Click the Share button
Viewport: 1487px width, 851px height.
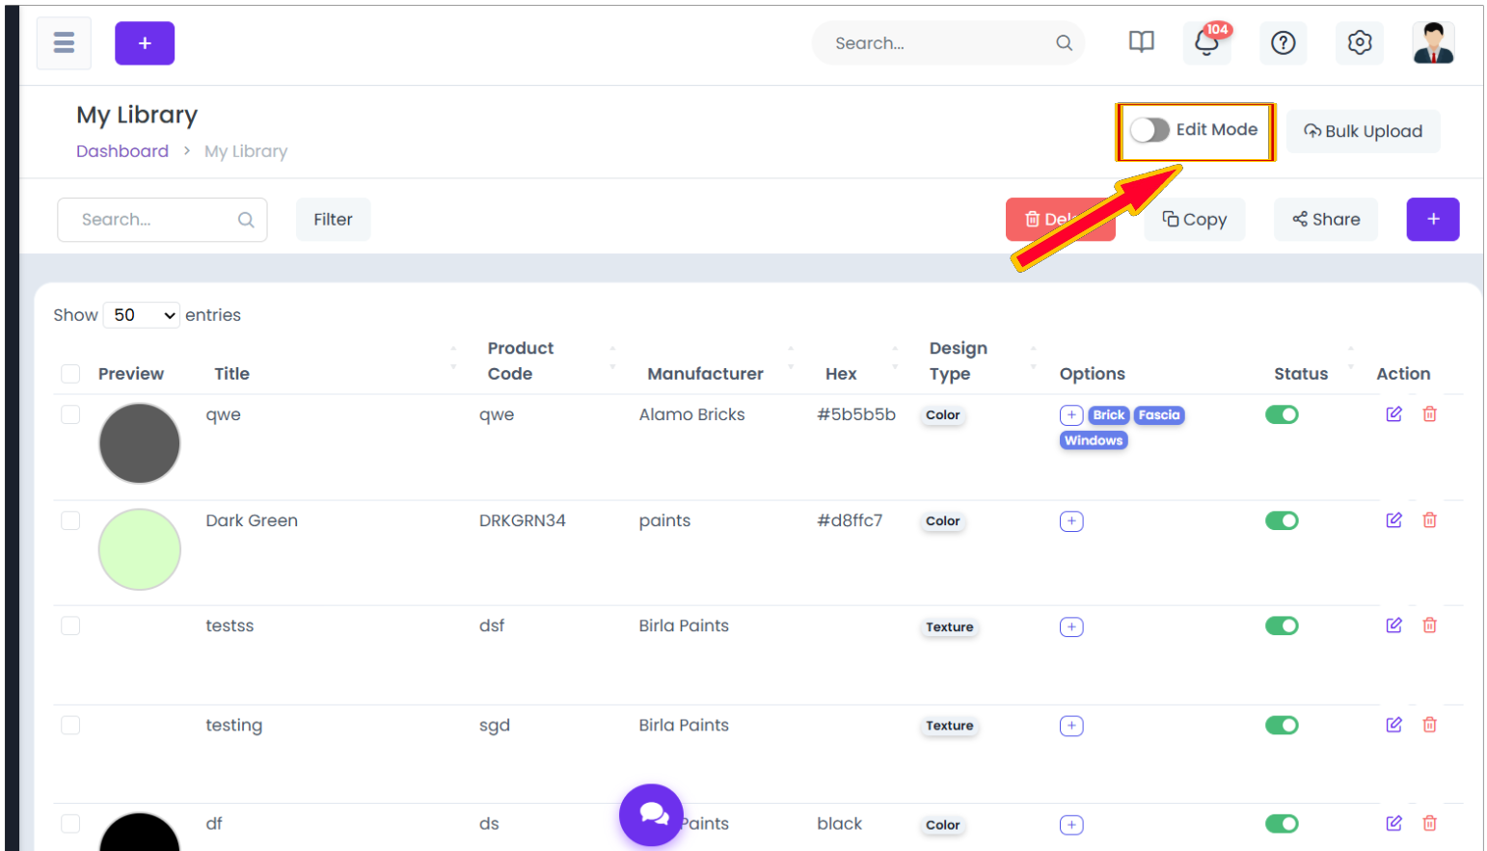click(x=1326, y=220)
